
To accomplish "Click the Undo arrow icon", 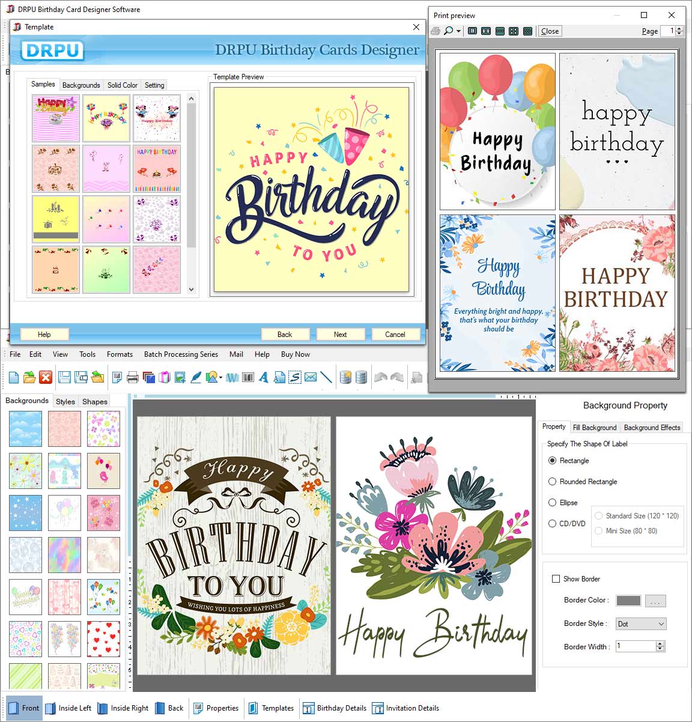I will 381,377.
